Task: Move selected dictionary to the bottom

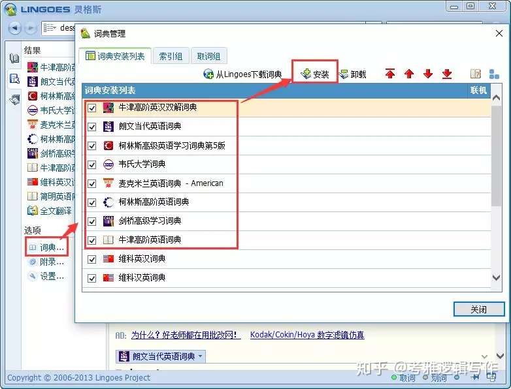Action: (447, 74)
